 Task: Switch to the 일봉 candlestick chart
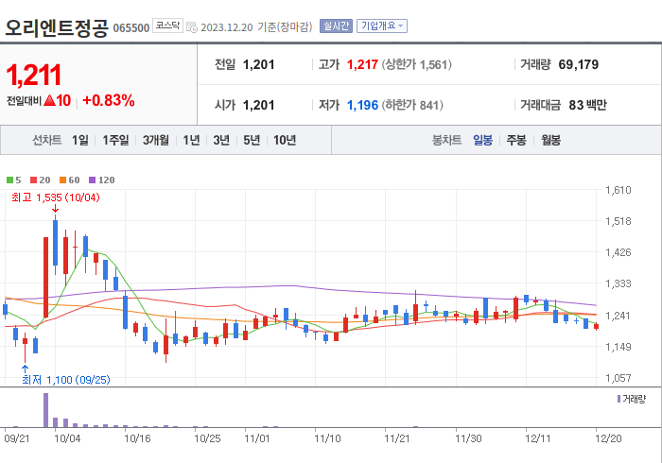pos(482,140)
